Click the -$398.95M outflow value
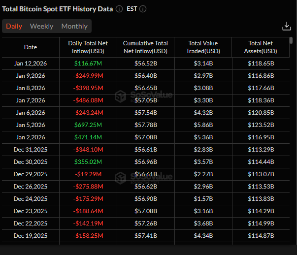297x255 pixels. [x=88, y=88]
